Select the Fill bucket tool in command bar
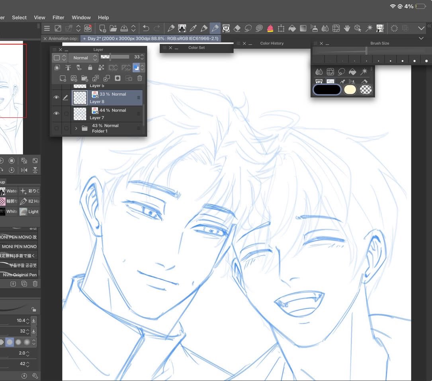This screenshot has width=432, height=381. pos(292,28)
